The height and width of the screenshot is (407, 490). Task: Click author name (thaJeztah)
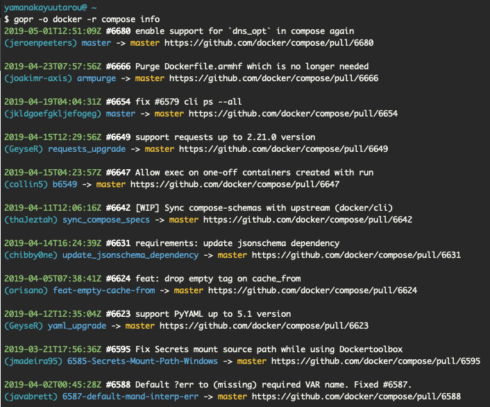(x=31, y=219)
